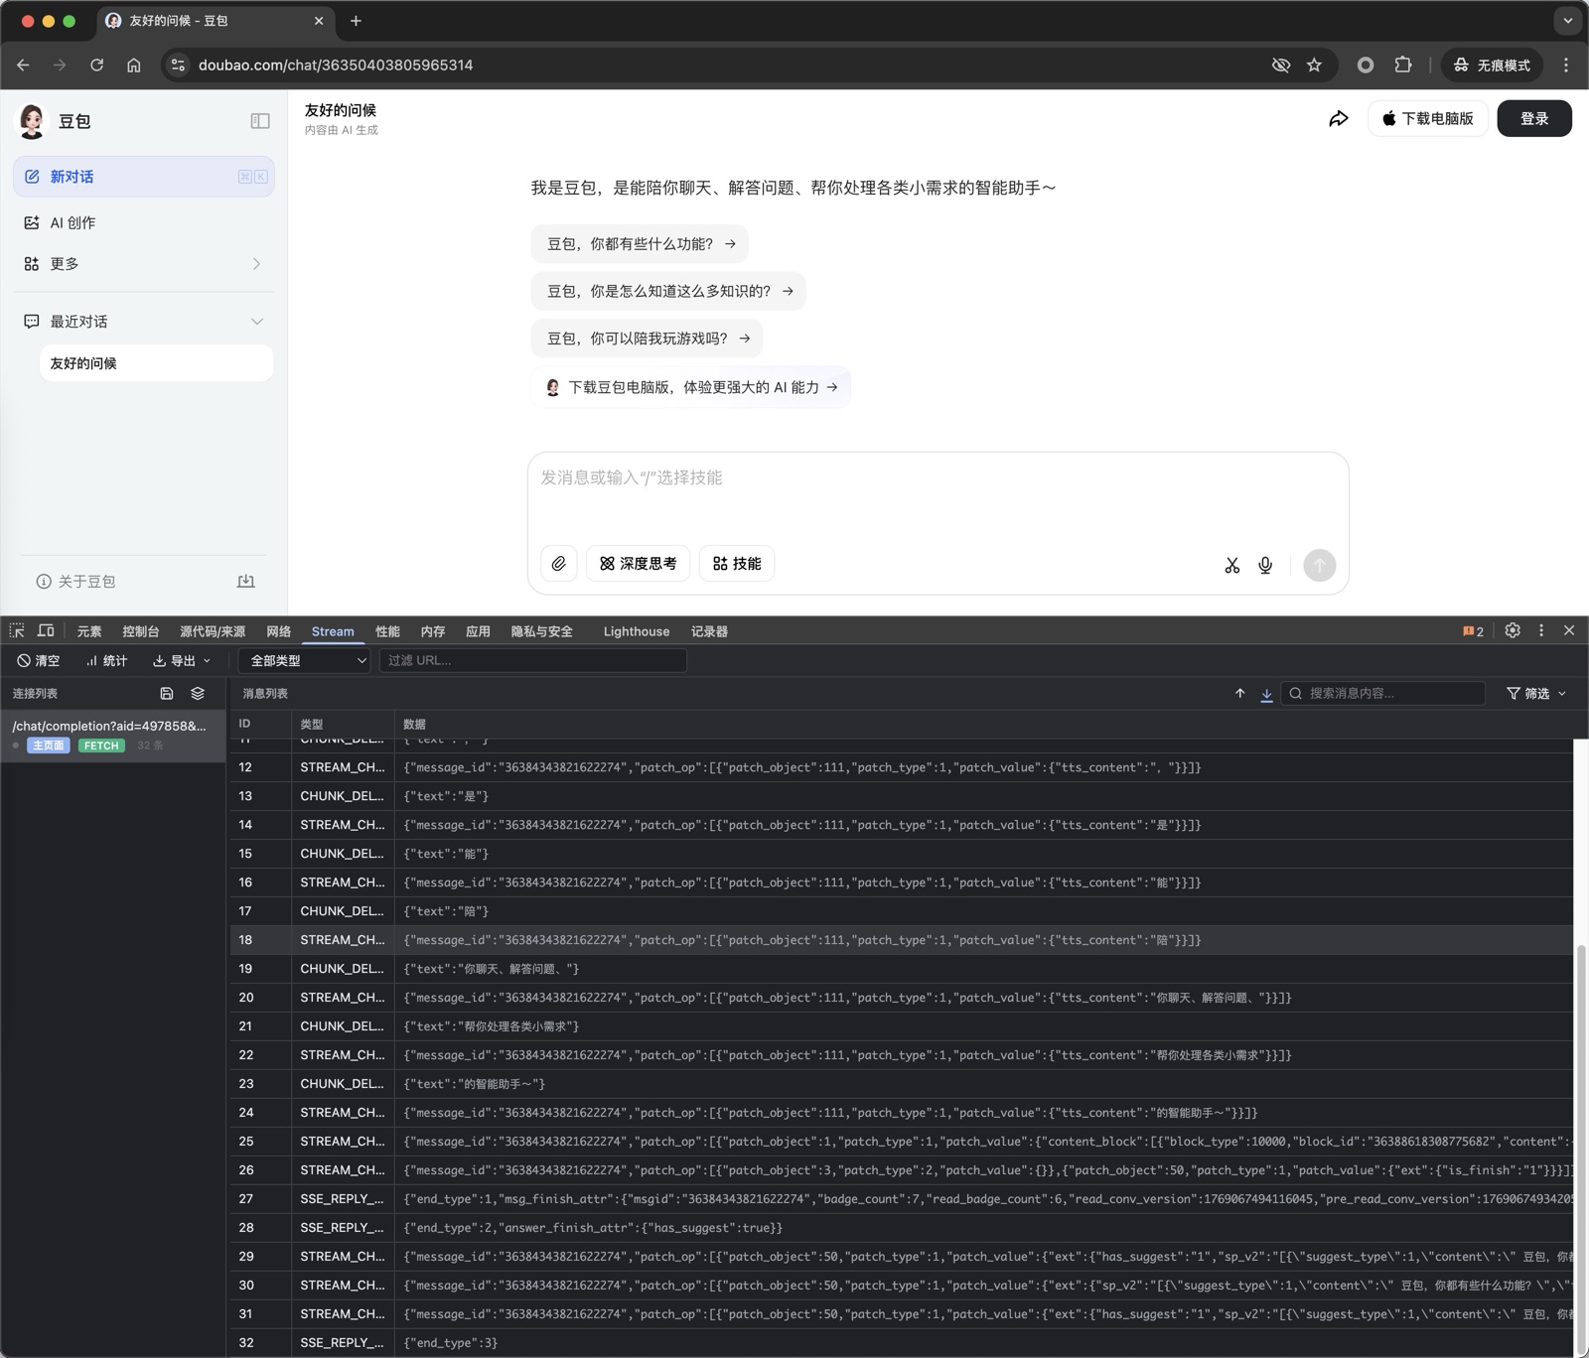Click the save icon in 连接列表
The width and height of the screenshot is (1589, 1358).
pyautogui.click(x=167, y=694)
